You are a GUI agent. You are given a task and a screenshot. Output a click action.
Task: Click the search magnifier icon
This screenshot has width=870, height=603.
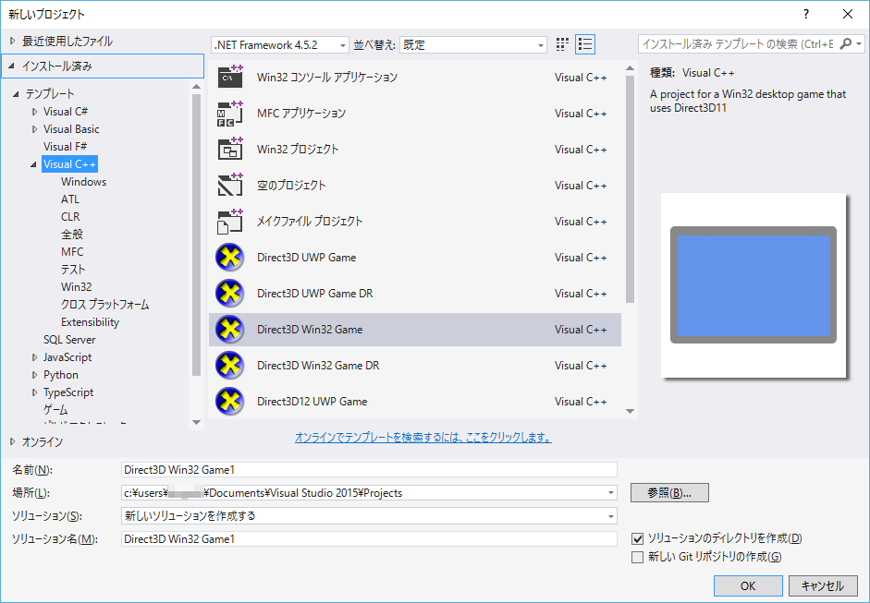click(x=845, y=43)
